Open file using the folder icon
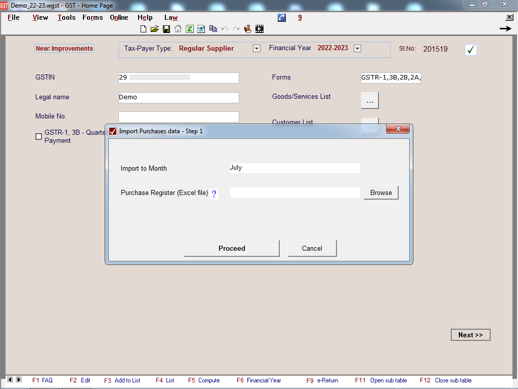Screen dimensions: 518x389 (155, 29)
